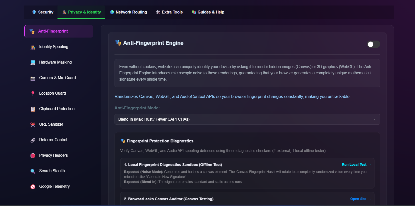Viewport: 415px width, 206px height.
Task: Go to Clipboard Protection settings
Action: click(x=59, y=109)
